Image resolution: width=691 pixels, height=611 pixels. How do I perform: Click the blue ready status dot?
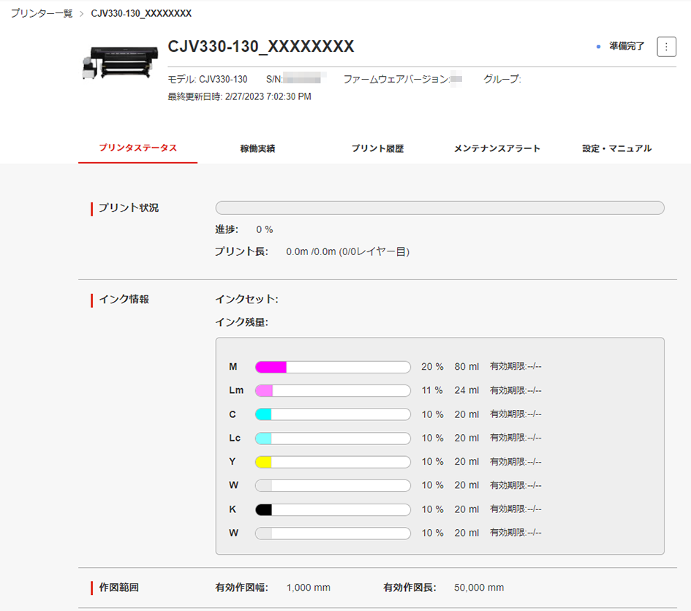[x=598, y=47]
